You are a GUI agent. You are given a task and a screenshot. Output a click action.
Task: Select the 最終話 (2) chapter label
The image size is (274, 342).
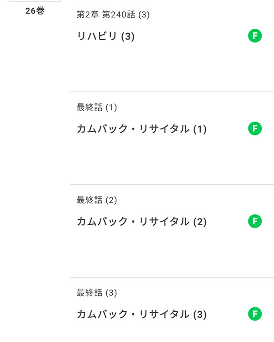pyautogui.click(x=96, y=200)
